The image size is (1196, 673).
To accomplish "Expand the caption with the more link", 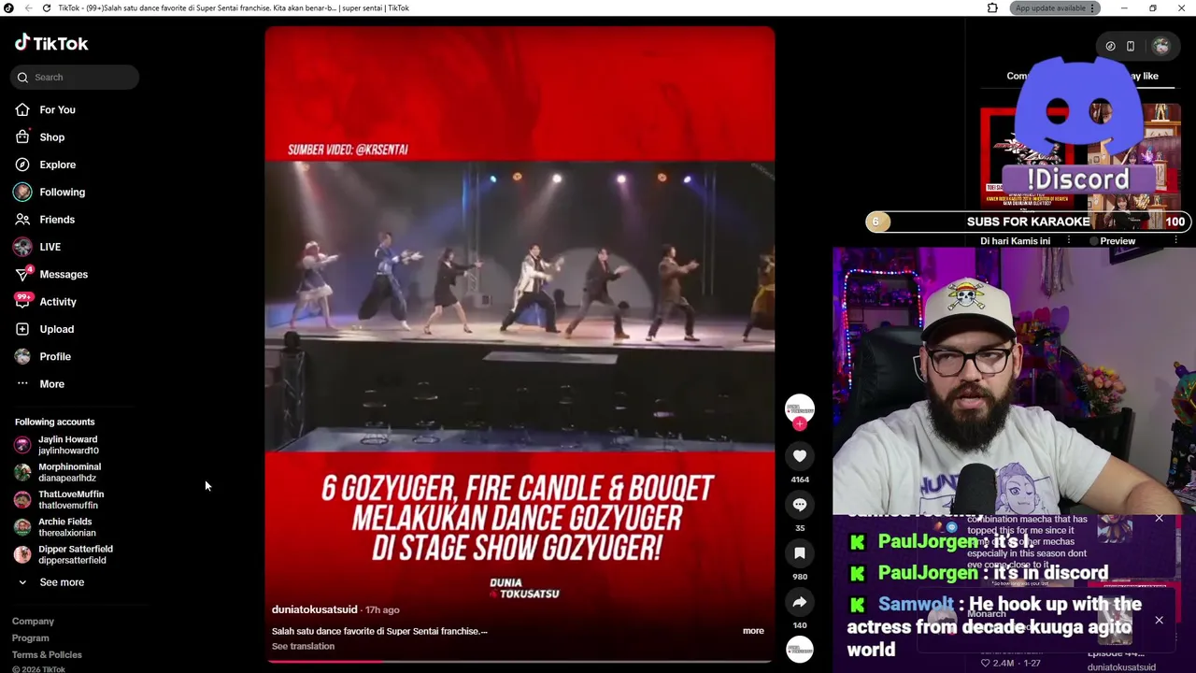I will coord(753,631).
